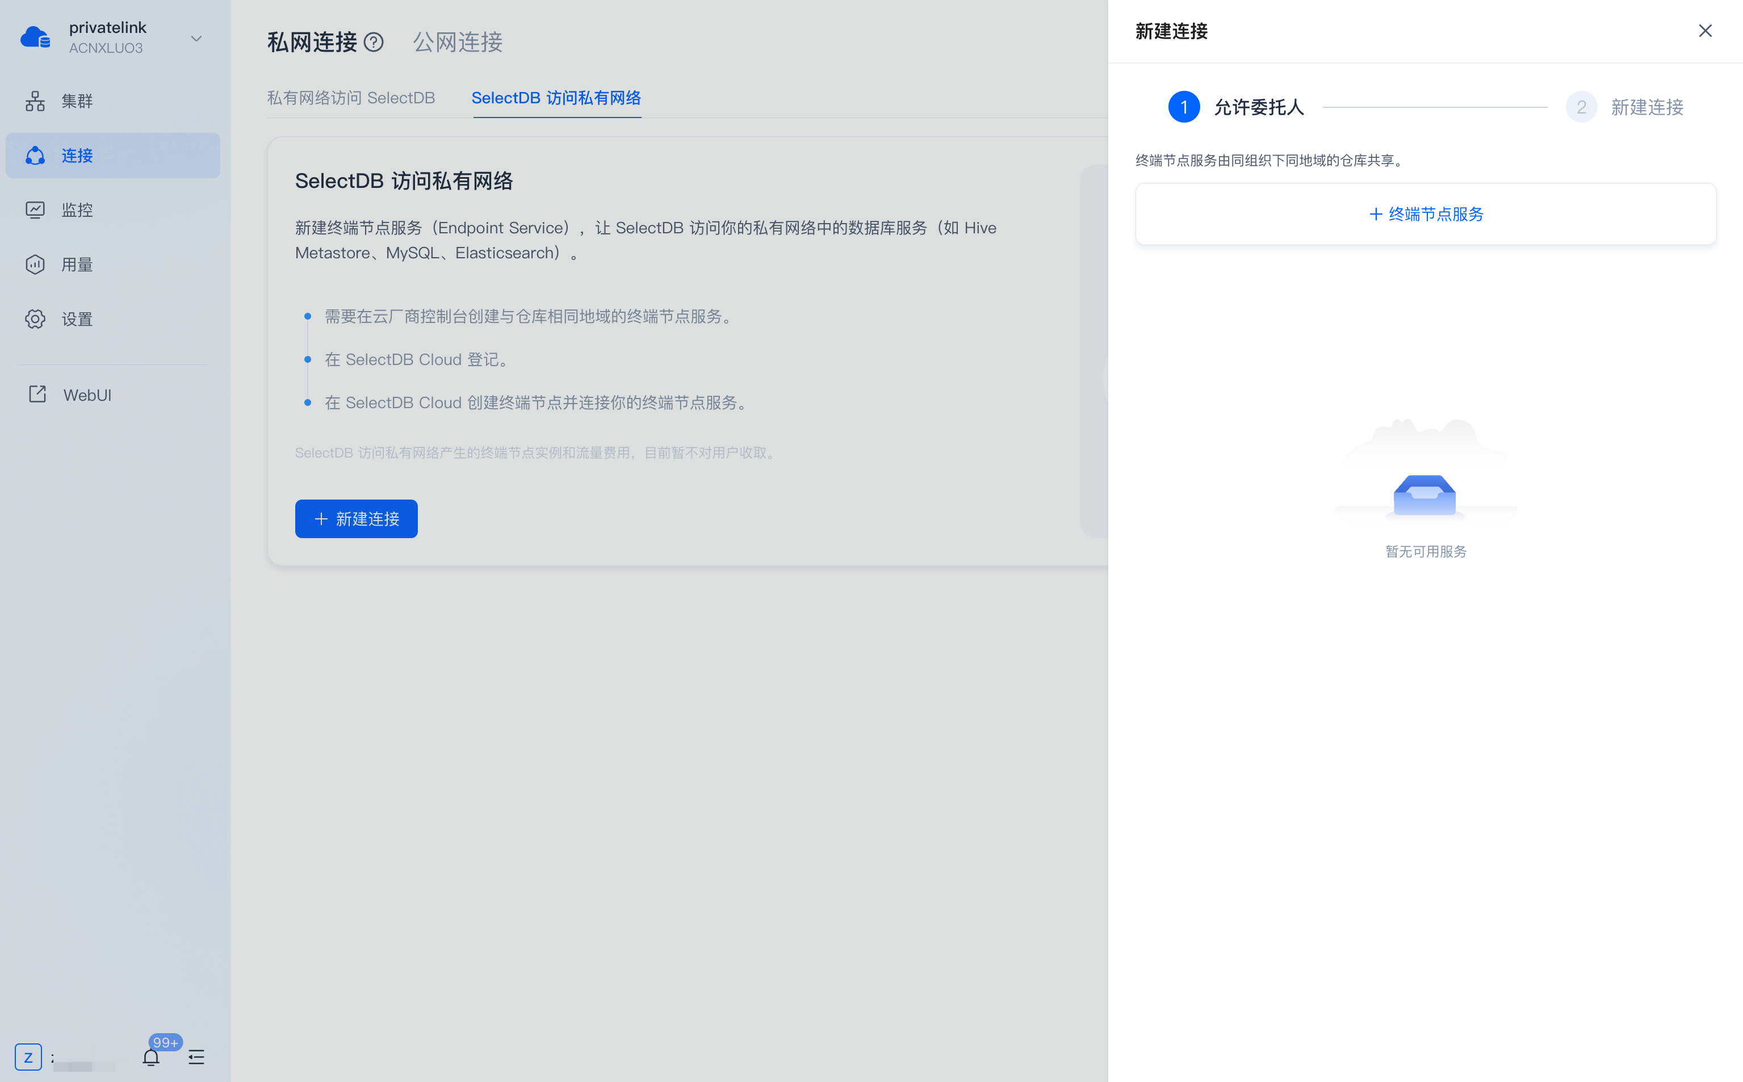Click the 新建连接 drawer title

pyautogui.click(x=1171, y=31)
